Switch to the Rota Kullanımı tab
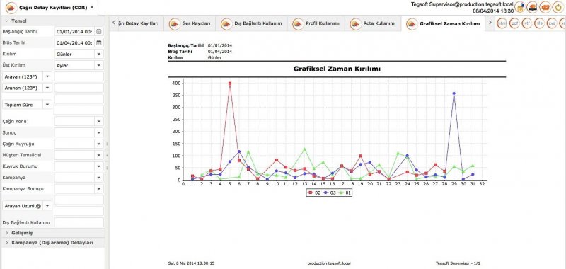This screenshot has height=269, width=566. [x=376, y=23]
